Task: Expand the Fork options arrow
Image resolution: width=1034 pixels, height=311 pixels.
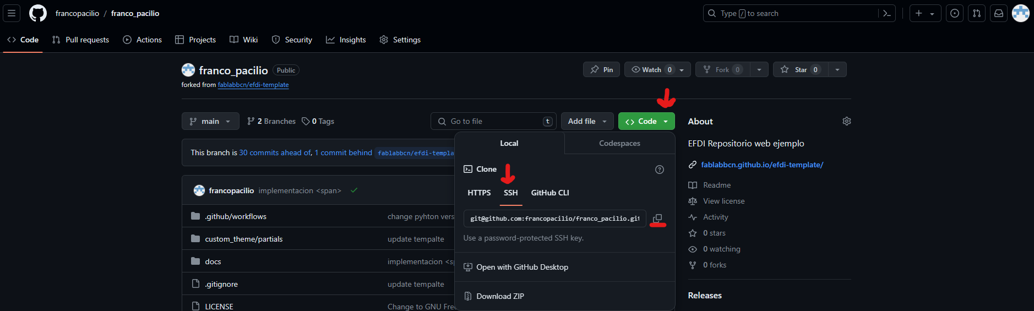Action: click(x=759, y=69)
